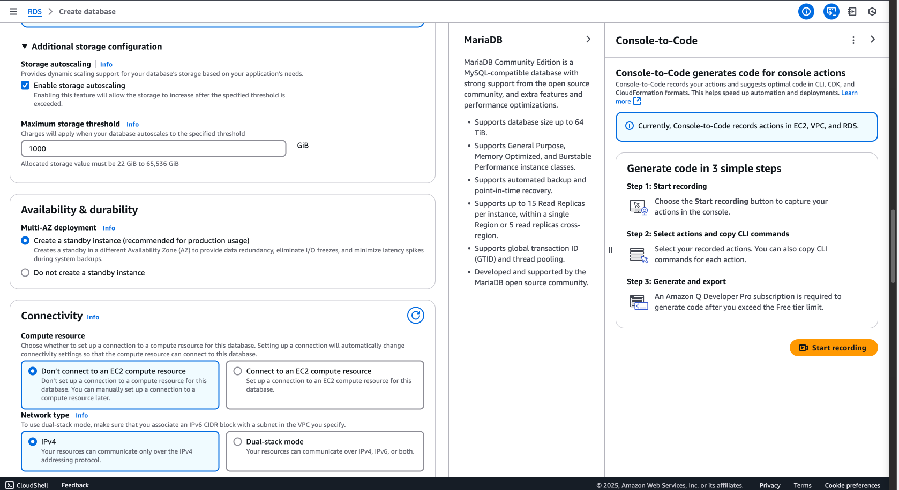
Task: Open the Console-to-Code kebab options menu
Action: coord(853,40)
